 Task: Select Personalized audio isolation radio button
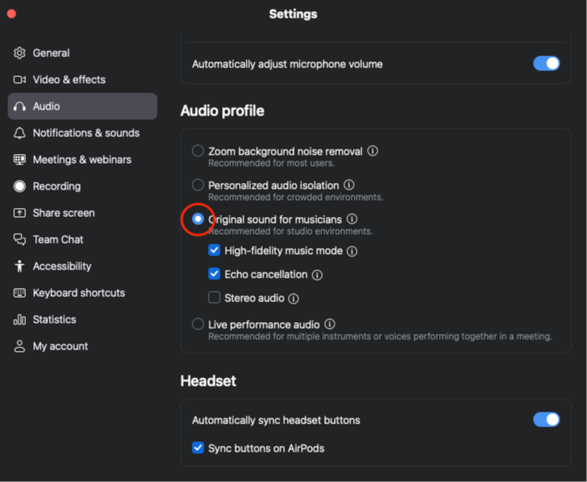pos(198,185)
